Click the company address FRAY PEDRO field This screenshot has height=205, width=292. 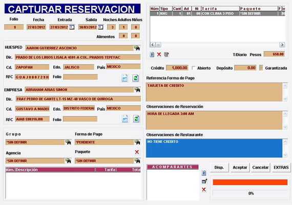[x=78, y=99]
